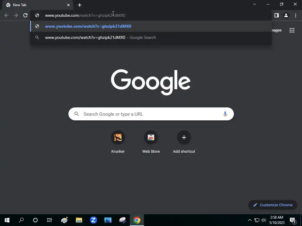Viewport: 302px width, 226px height.
Task: Open the profile avatar menu
Action: [286, 15]
